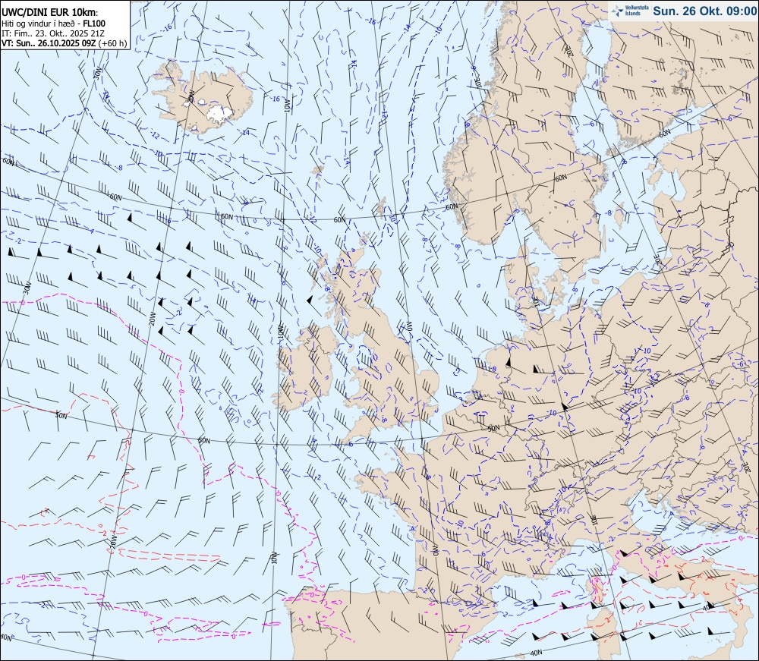Click the 'IT: Fim.. 23. Okt.. 2025 21Z' line
The image size is (759, 661).
(x=53, y=33)
